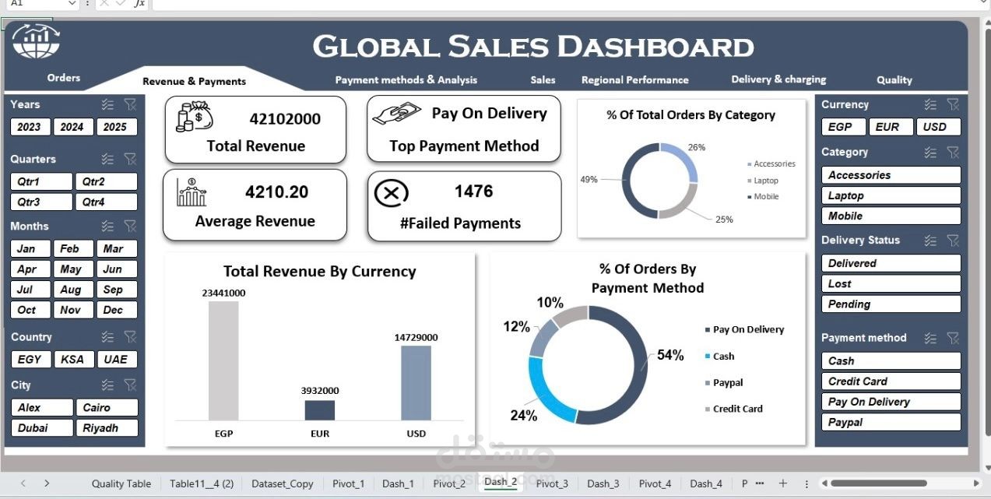Toggle multi-select in the Currency slicer
Screen dimensions: 991x499
tap(930, 104)
